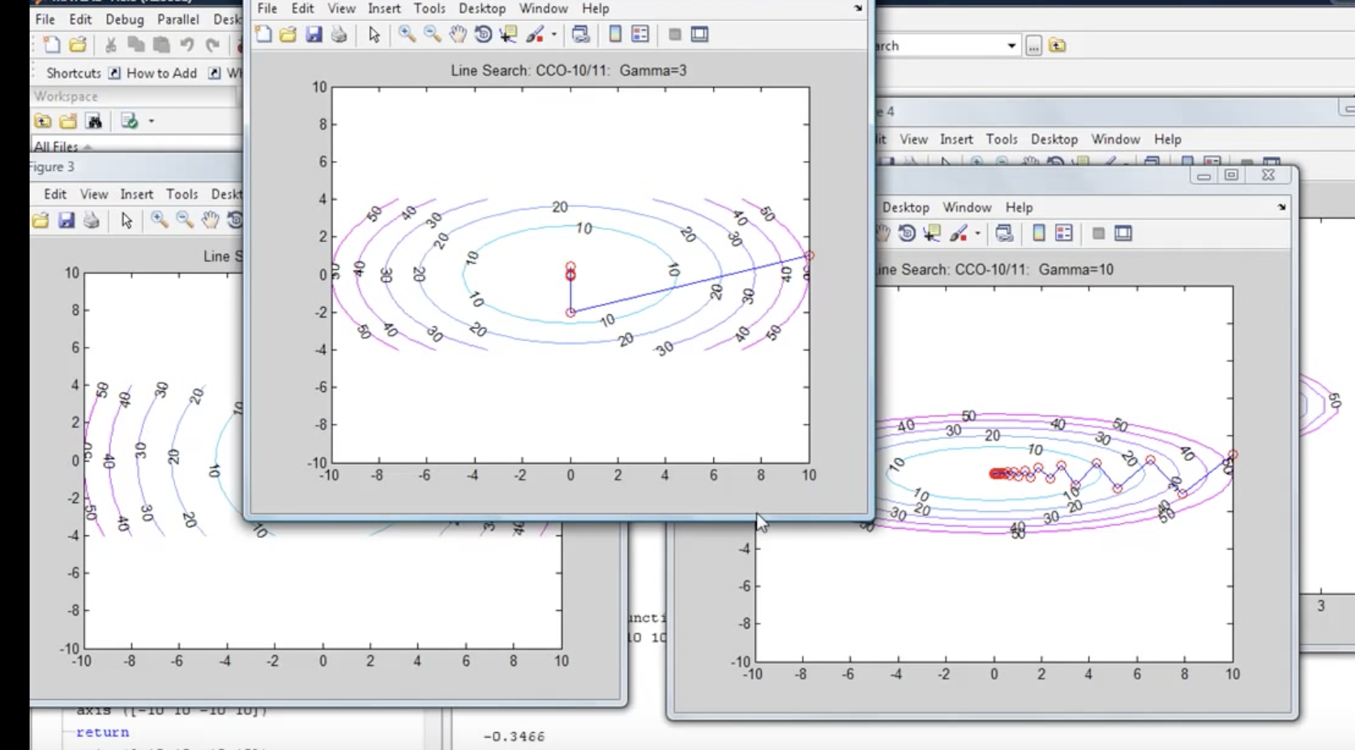This screenshot has width=1355, height=750.
Task: Open current folder path dropdown arrow
Action: 1011,45
